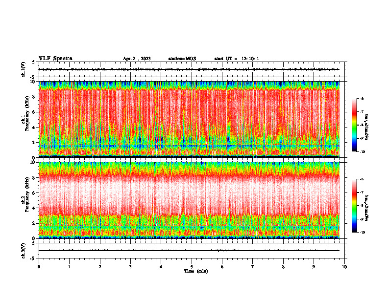This screenshot has width=388, height=299.
Task: Click the time axis tick label "9"
Action: (314, 267)
